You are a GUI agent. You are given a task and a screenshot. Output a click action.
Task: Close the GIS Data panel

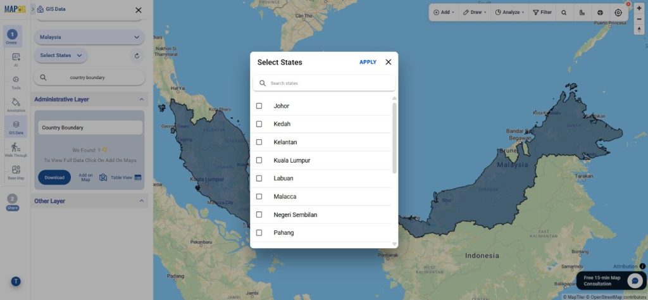tap(139, 10)
